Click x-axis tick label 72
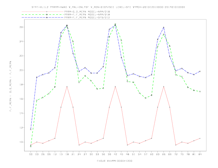Viewport: 218px width, 168px height. (x=176, y=154)
